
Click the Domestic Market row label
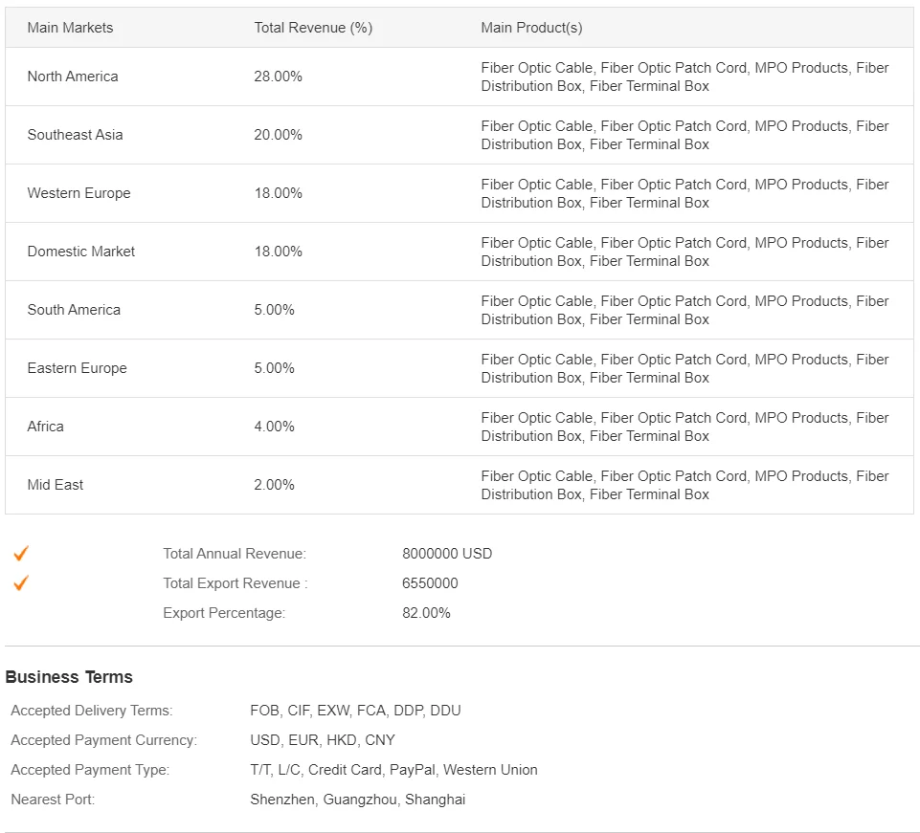click(x=81, y=252)
